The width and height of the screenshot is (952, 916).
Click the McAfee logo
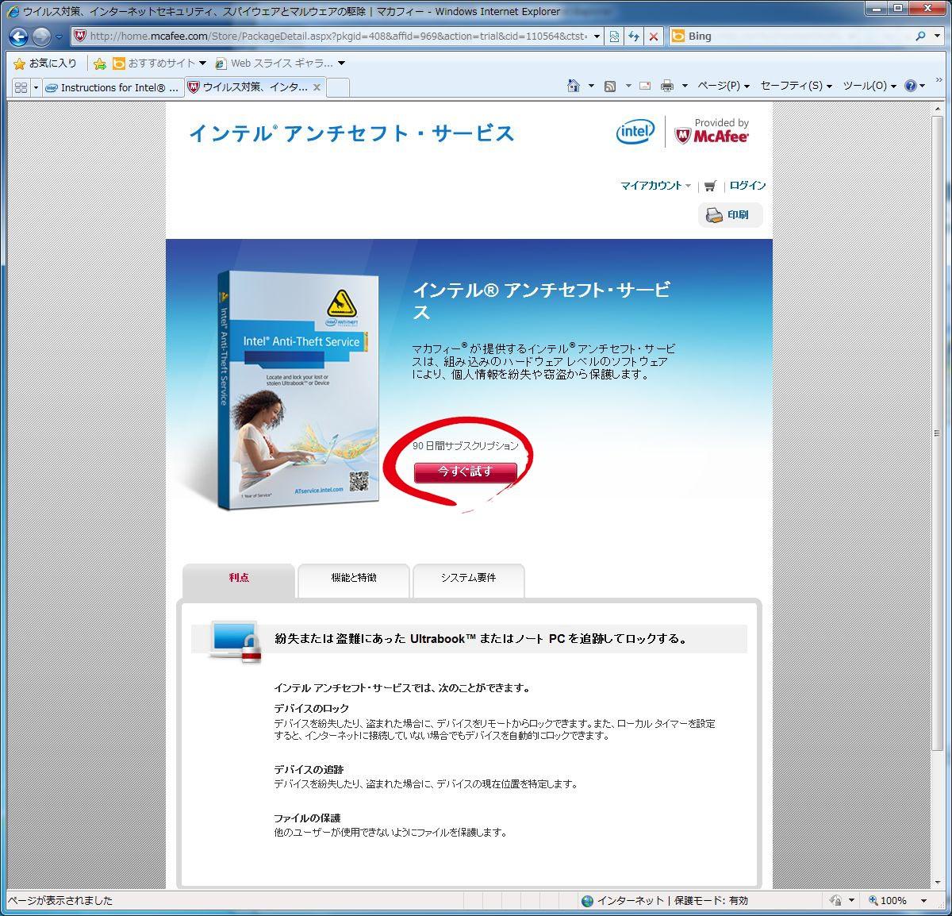coord(712,132)
